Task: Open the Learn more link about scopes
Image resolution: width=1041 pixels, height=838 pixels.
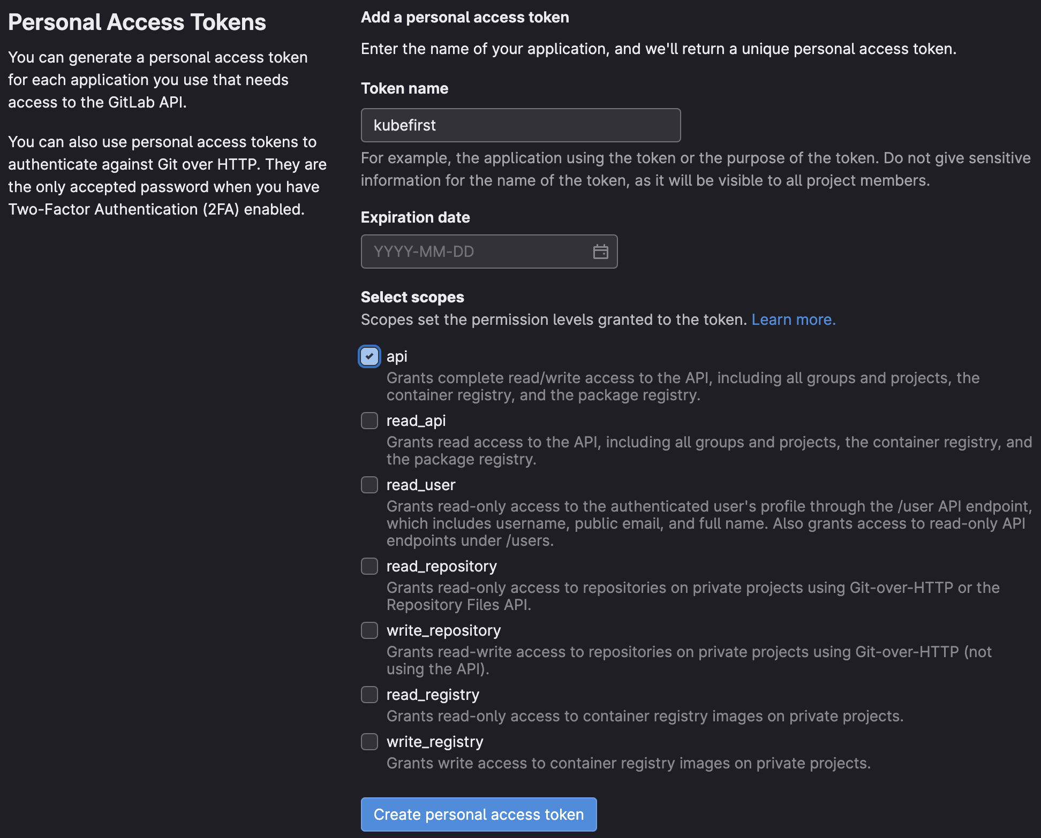Action: tap(793, 319)
